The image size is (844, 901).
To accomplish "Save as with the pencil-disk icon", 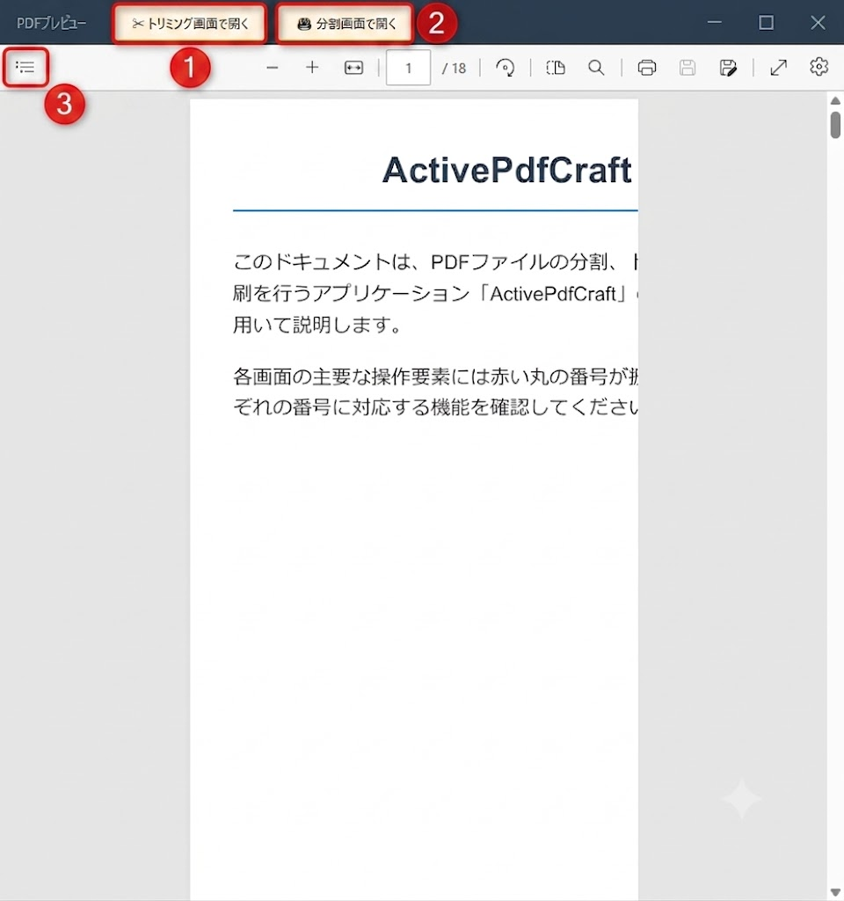I will tap(728, 68).
